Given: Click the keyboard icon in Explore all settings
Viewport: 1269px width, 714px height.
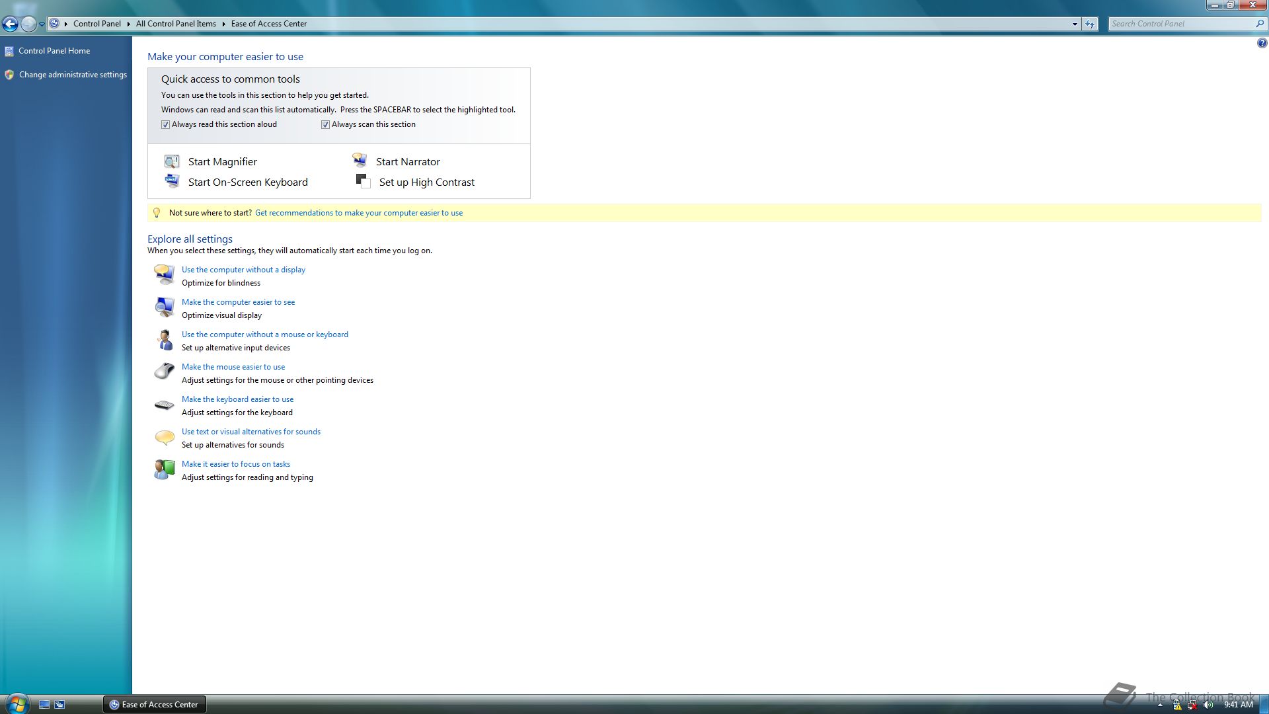Looking at the screenshot, I should click(164, 404).
